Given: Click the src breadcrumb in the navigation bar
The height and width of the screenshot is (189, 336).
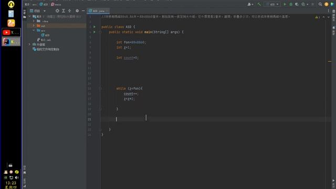Looking at the screenshot, I should click(35, 4).
